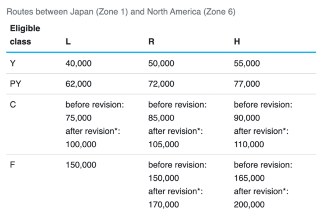Screen dimensions: 322x220
Task: Select the C class row label
Action: click(13, 105)
